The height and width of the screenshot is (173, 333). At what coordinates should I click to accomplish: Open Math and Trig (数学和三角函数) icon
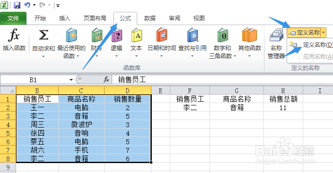pyautogui.click(x=222, y=35)
